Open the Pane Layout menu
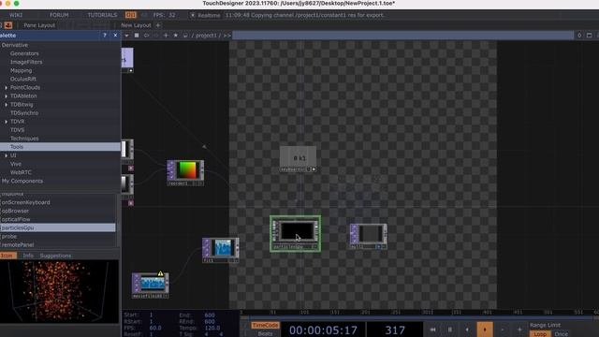The width and height of the screenshot is (599, 337). pos(39,25)
